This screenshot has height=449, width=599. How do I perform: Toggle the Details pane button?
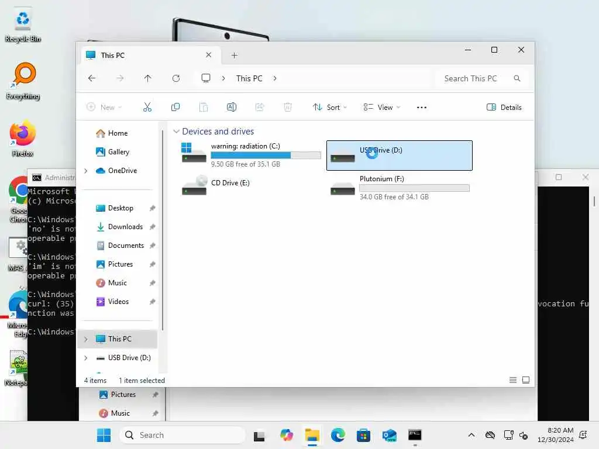pyautogui.click(x=504, y=108)
